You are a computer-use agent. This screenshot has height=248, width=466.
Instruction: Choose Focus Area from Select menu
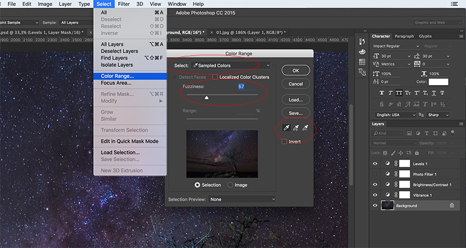pyautogui.click(x=130, y=83)
